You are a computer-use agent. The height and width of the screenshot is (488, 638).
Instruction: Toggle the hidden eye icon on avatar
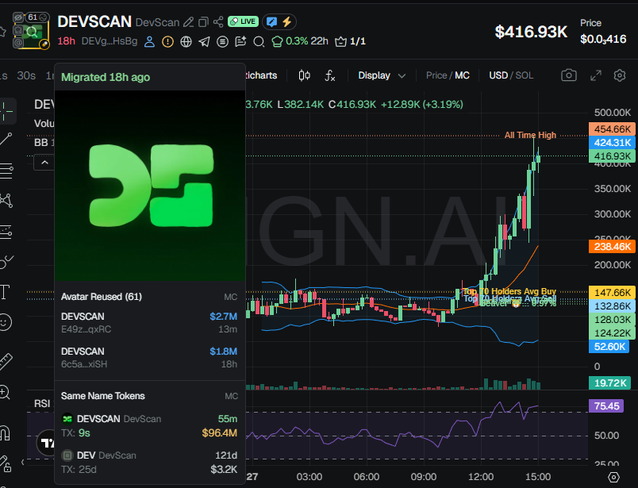click(x=18, y=17)
